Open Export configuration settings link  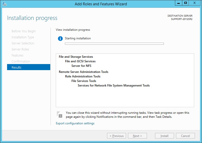click(x=75, y=123)
